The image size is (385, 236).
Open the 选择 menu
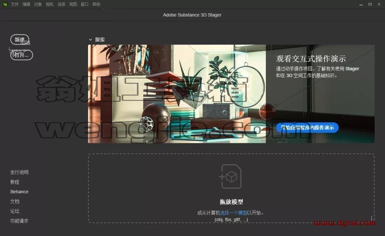point(61,4)
